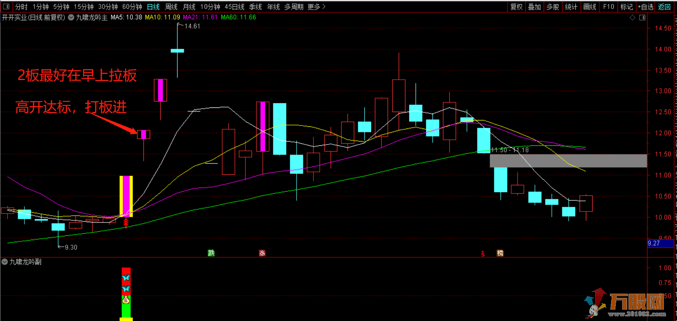
Task: Click the 榜 ranking marker icon
Action: click(500, 253)
